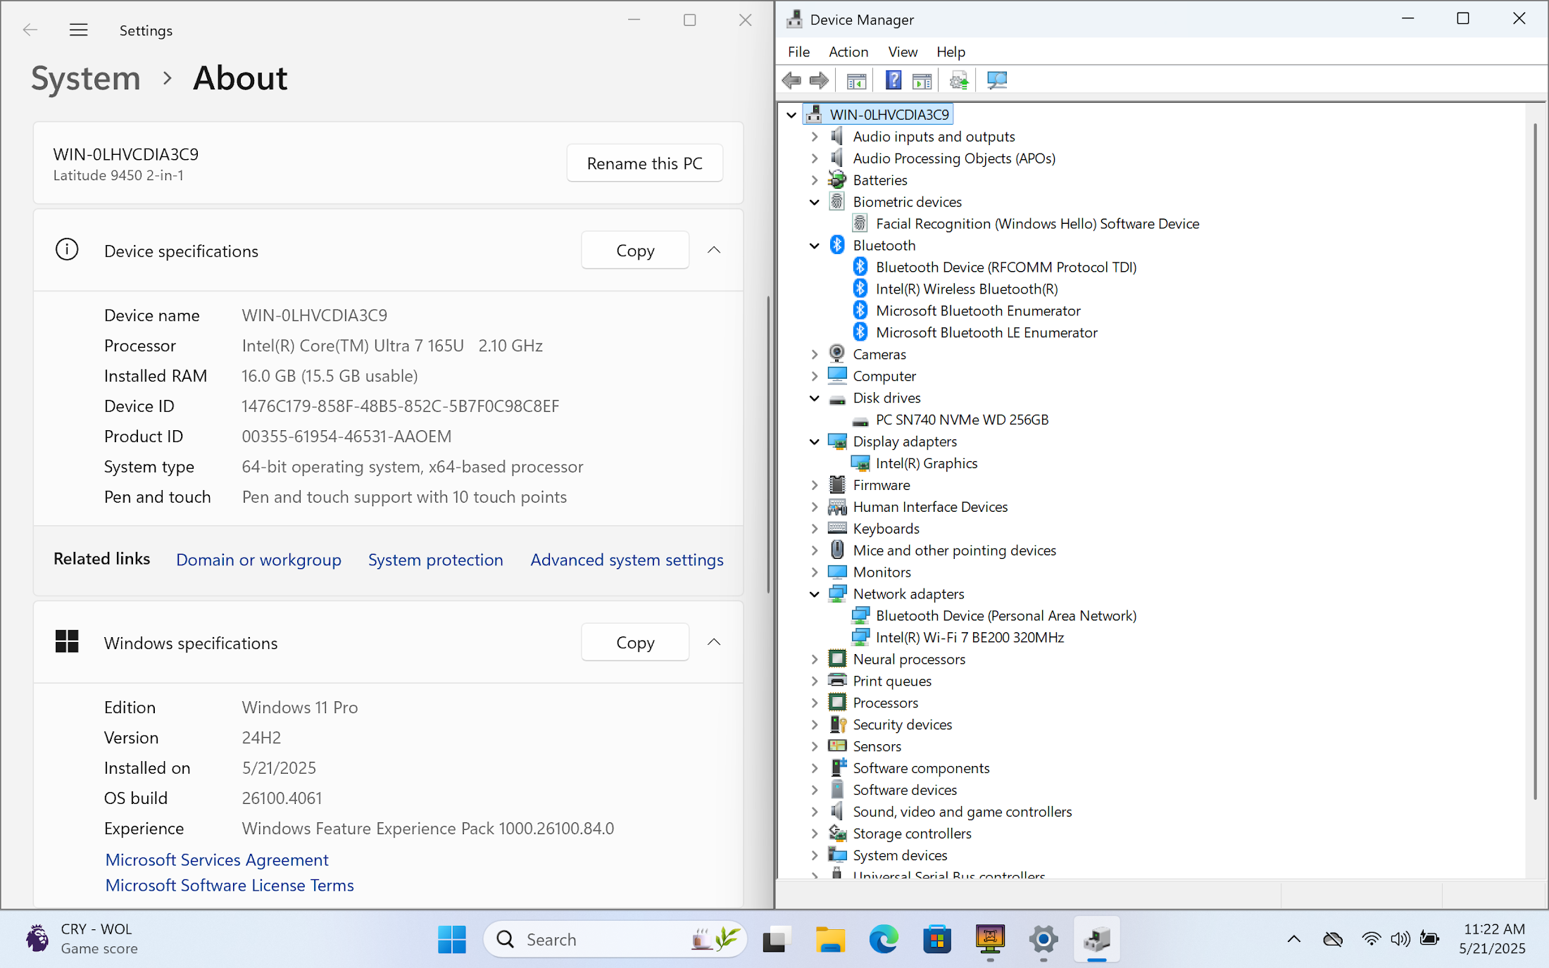1549x968 pixels.
Task: Select PC SN740 NVMe WD 256GB disk
Action: click(x=962, y=420)
